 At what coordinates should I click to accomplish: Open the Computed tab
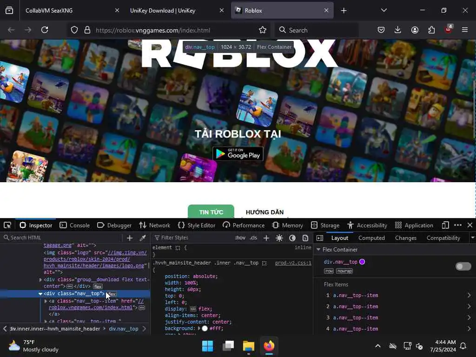[x=371, y=238]
